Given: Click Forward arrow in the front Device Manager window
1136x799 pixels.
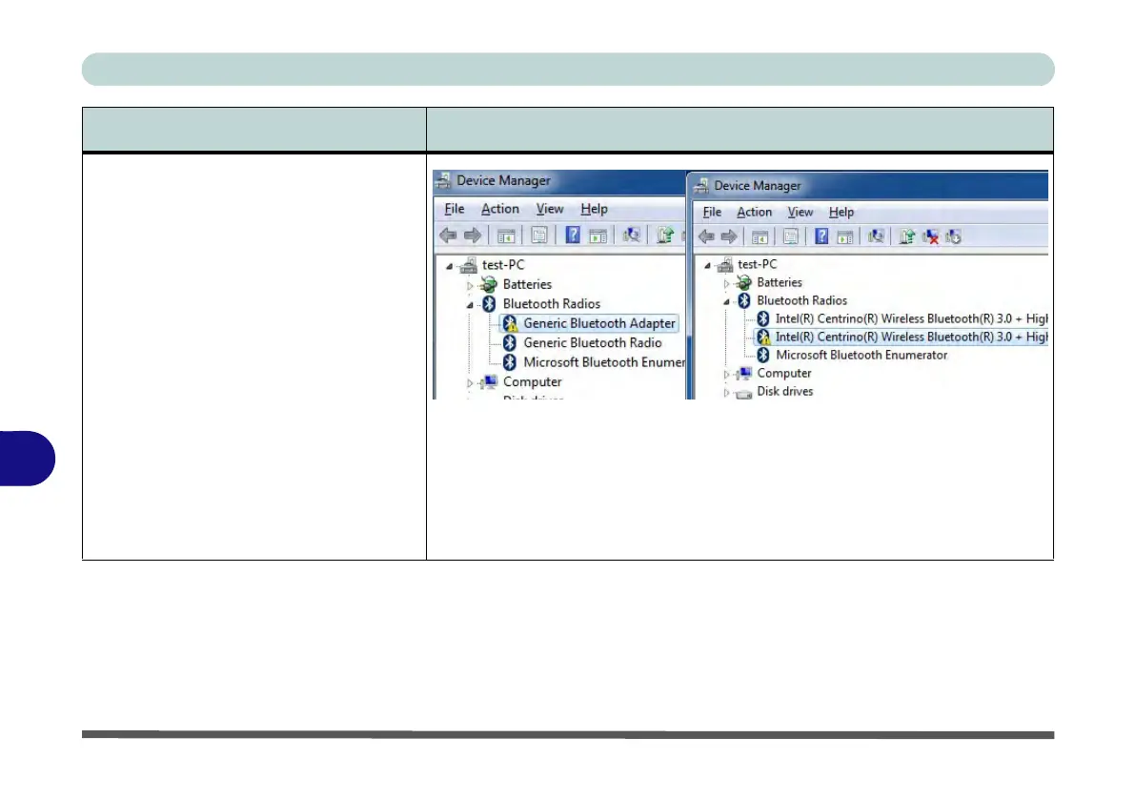Looking at the screenshot, I should tap(729, 236).
